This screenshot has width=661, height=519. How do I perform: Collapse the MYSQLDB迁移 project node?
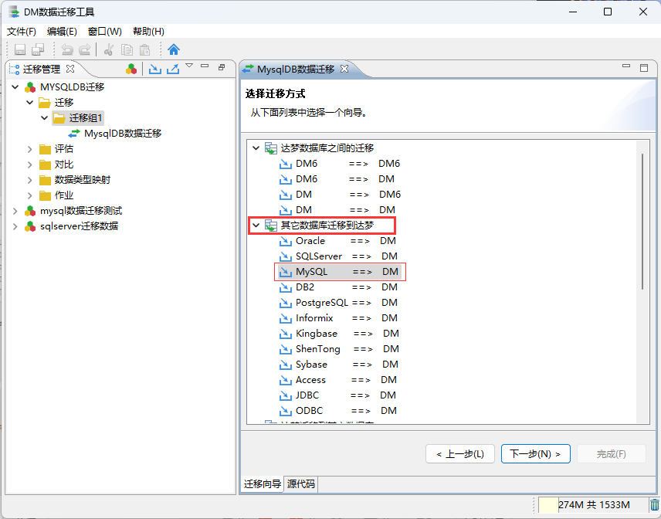15,87
